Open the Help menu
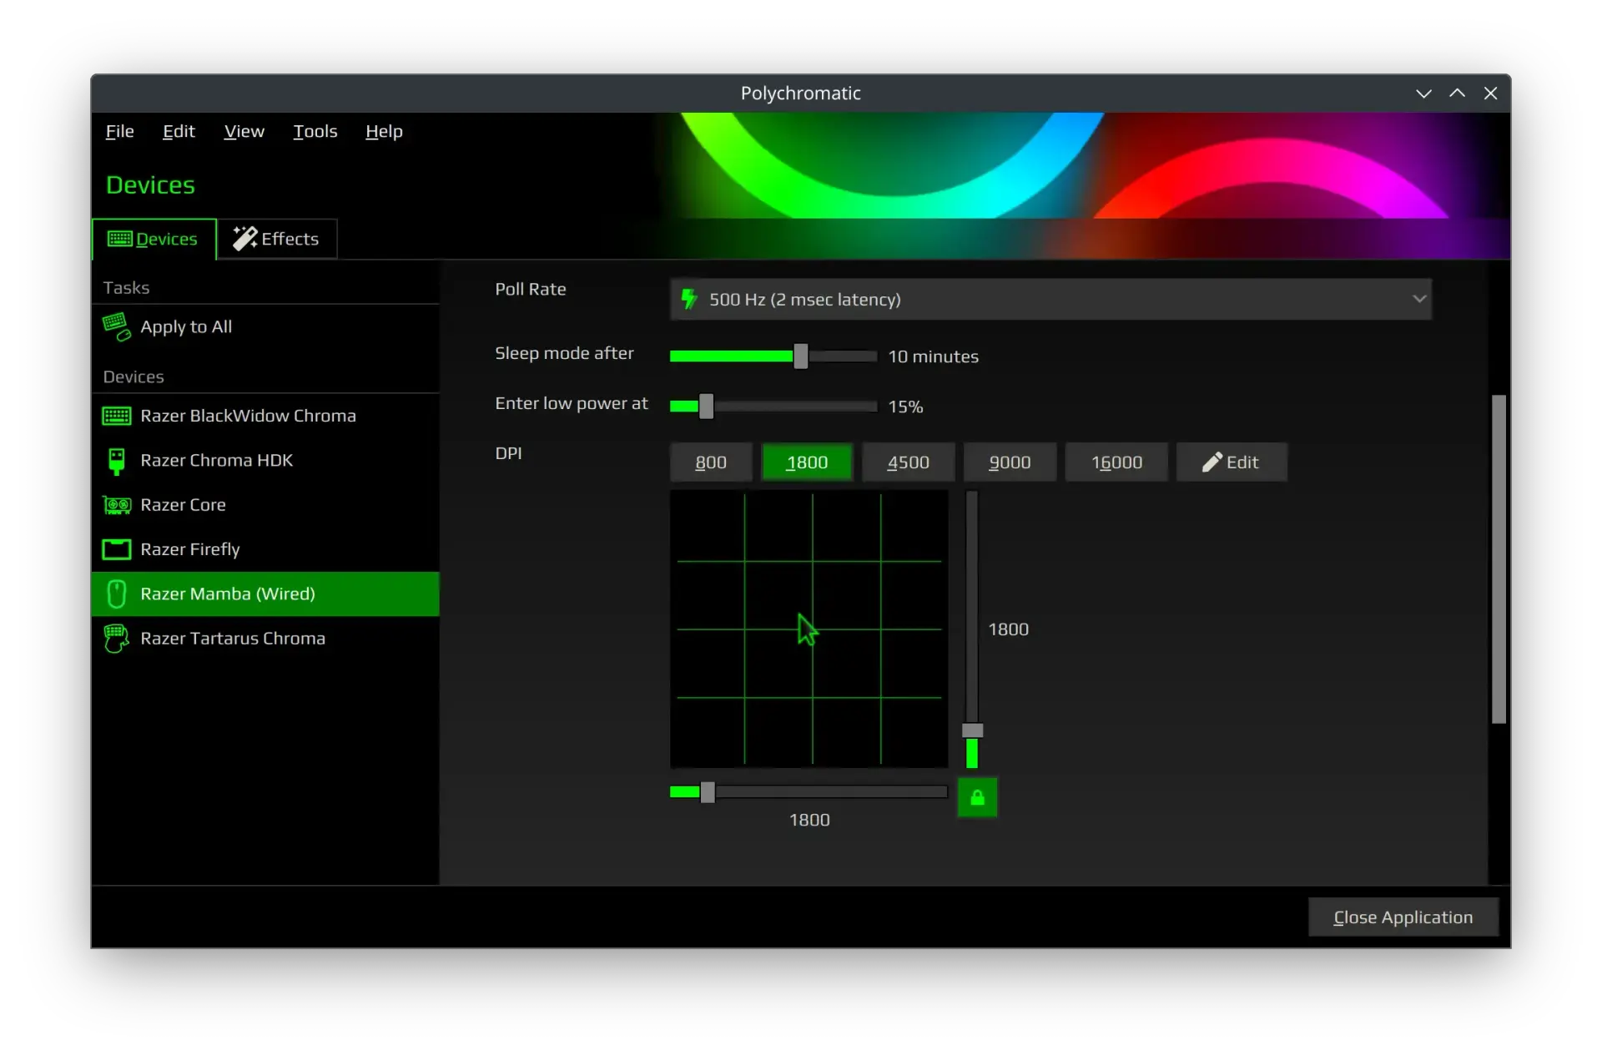 click(384, 131)
